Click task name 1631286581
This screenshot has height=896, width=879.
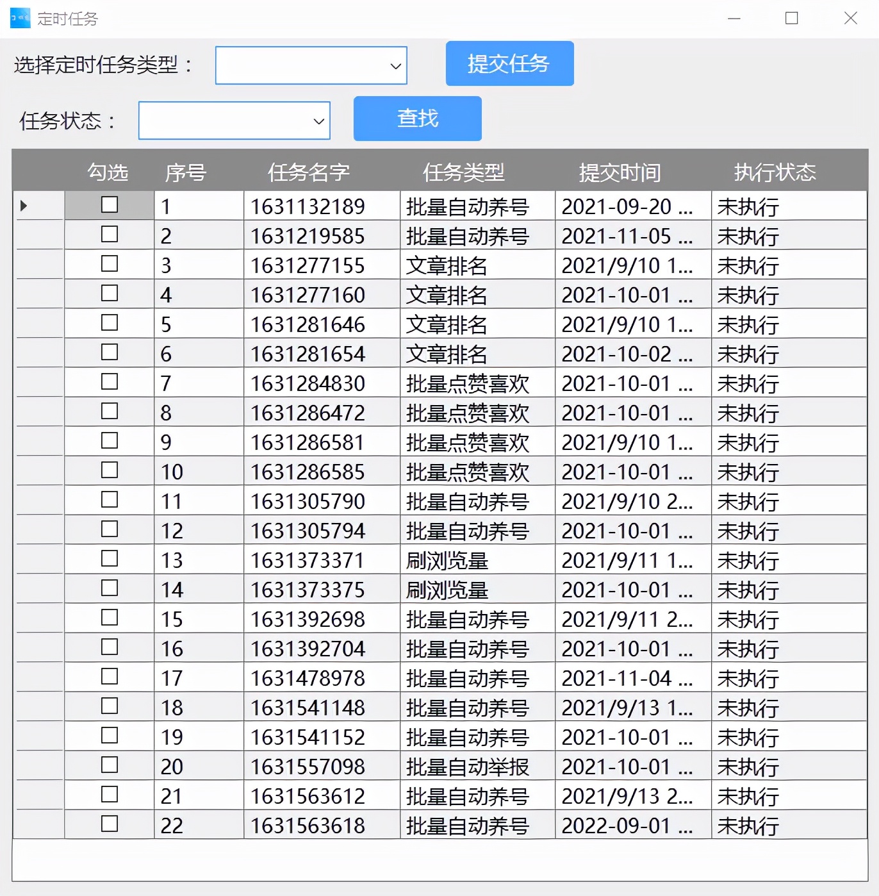point(322,442)
